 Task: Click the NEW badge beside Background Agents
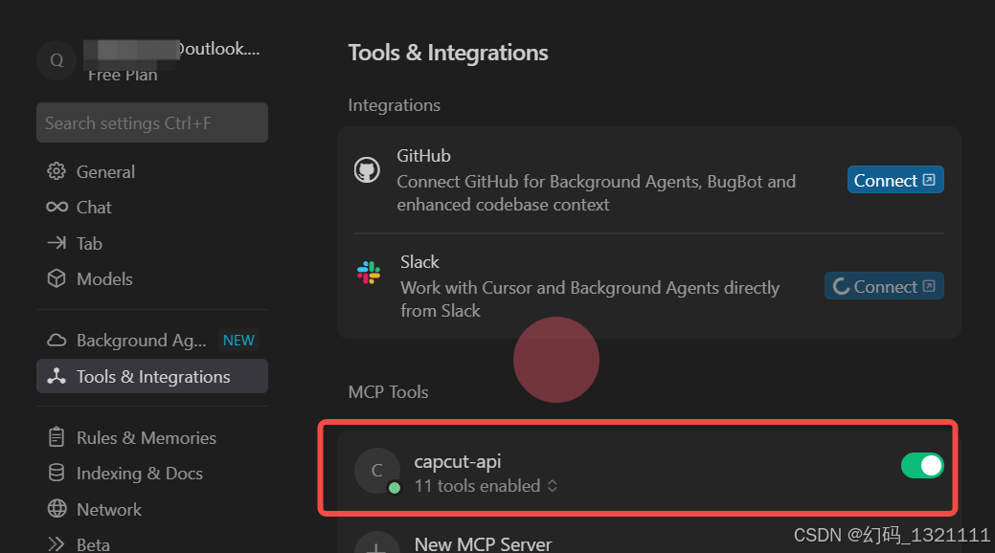(x=238, y=341)
